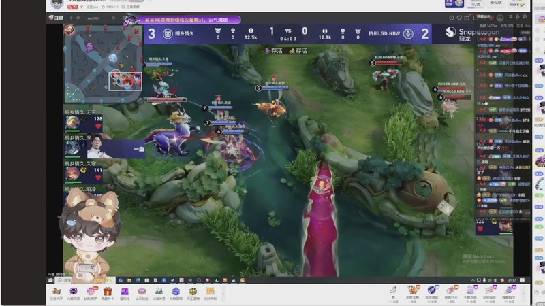The width and height of the screenshot is (545, 306).
Task: Expand activity icons with the middle arrow
Action: 223,294
